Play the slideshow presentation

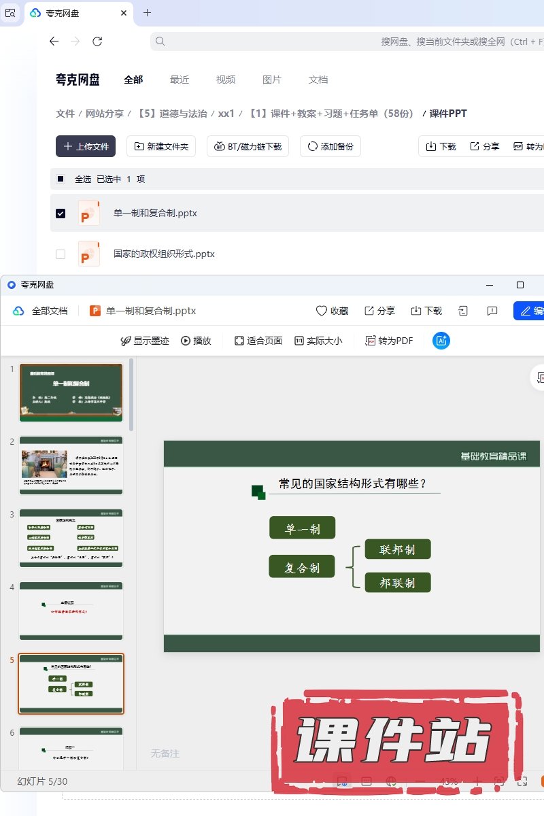pos(196,341)
